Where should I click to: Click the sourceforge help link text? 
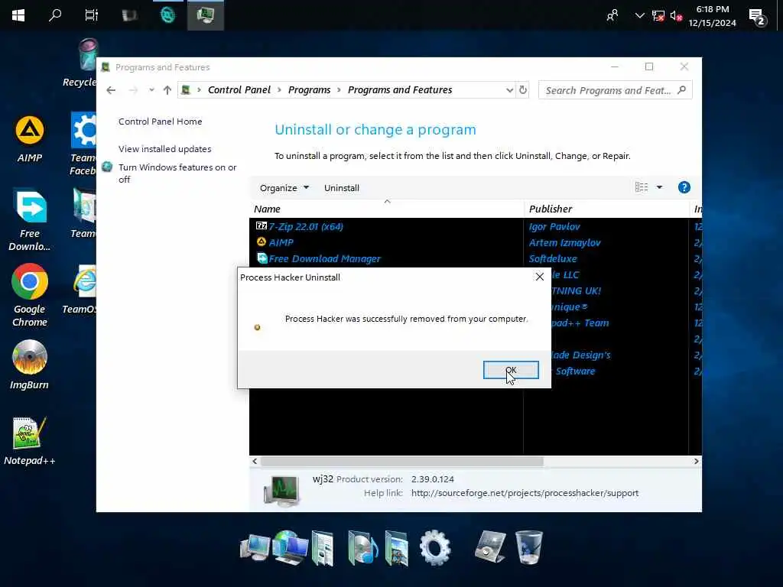click(525, 493)
